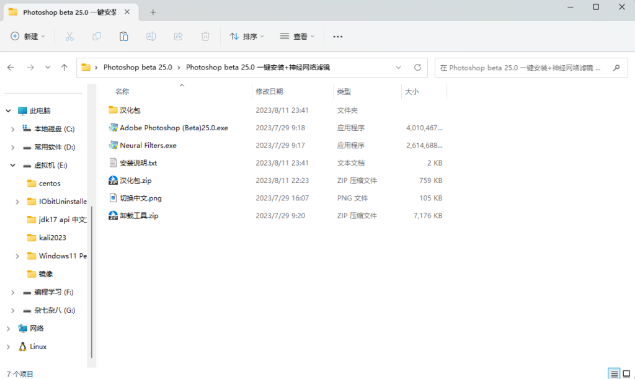
Task: Expand the 本地磁盘 (C:) node
Action: tap(12, 129)
